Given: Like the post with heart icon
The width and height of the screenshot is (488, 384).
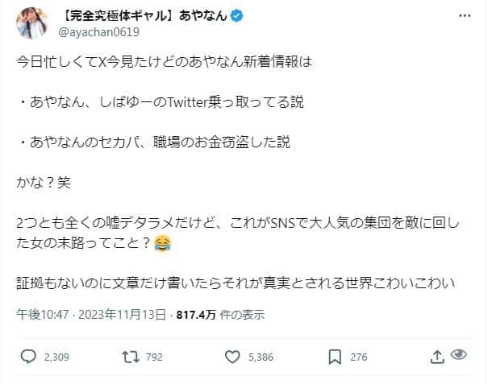Looking at the screenshot, I should (232, 355).
